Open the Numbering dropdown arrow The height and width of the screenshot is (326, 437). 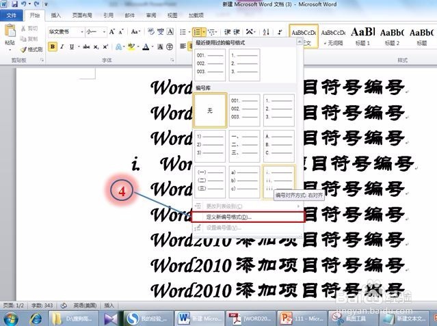pos(204,32)
